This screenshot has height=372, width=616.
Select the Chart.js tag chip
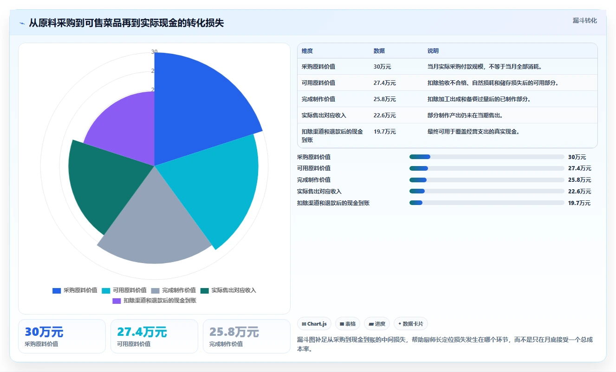[314, 324]
